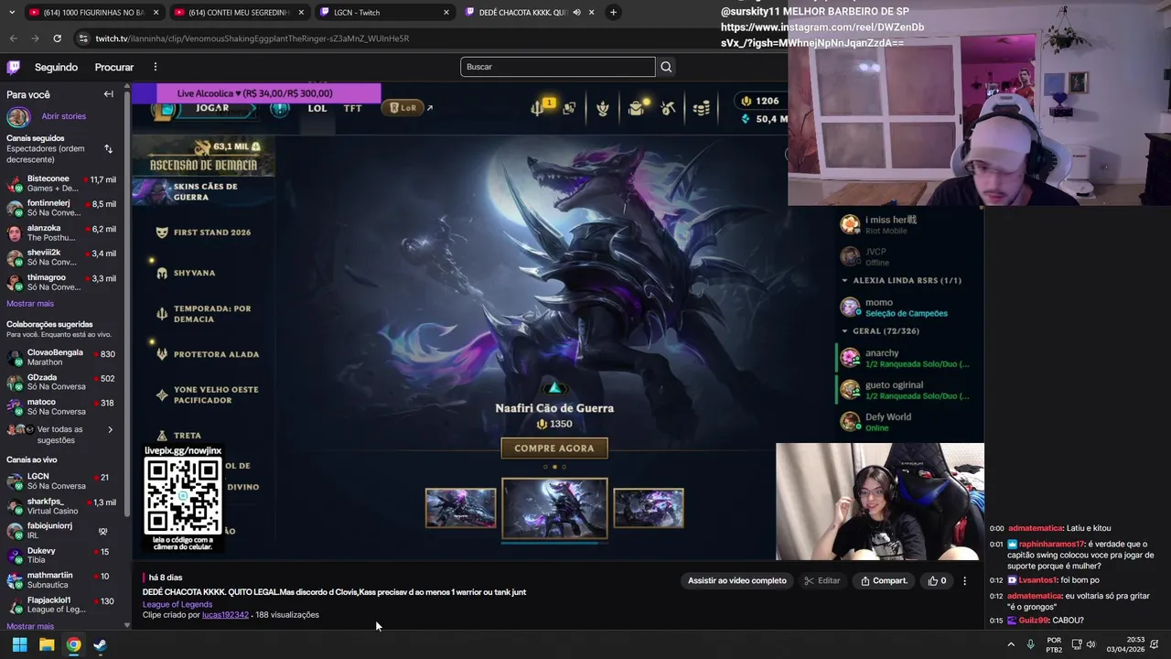Click POR PTB2 language indicator
1171x659 pixels.
(x=1054, y=644)
